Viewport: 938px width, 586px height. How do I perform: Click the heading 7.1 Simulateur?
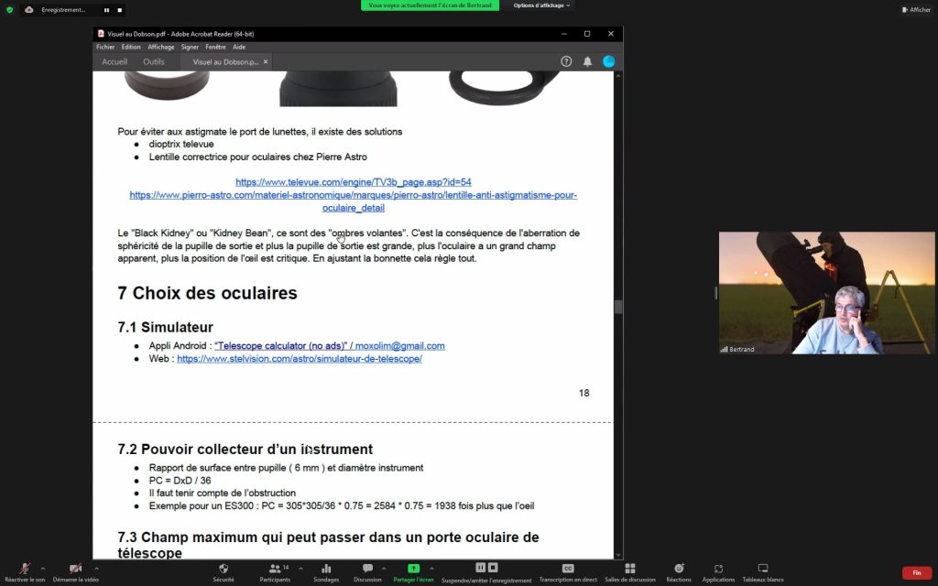[165, 327]
